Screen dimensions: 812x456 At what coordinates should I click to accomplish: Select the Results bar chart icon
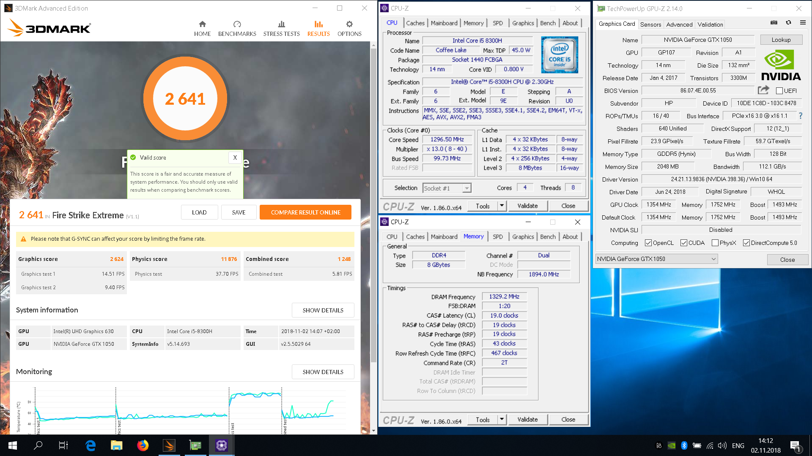tap(318, 24)
